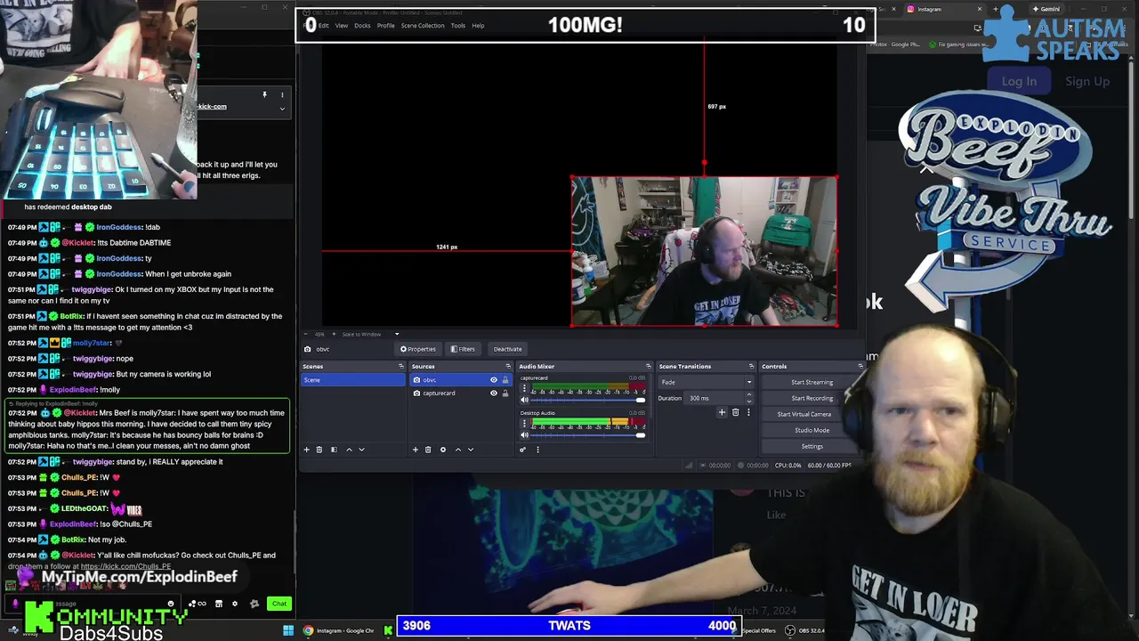Click Start Streaming button
This screenshot has height=641, width=1139.
812,382
